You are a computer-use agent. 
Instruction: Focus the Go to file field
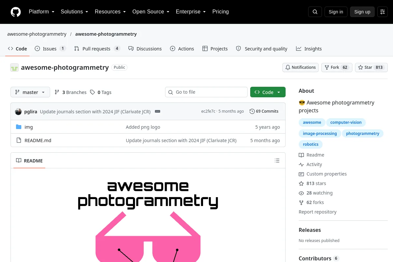pos(206,92)
